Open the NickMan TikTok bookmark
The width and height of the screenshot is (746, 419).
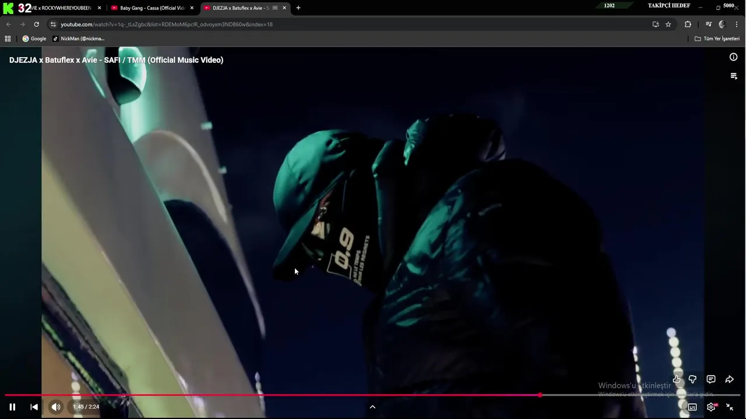tap(79, 38)
